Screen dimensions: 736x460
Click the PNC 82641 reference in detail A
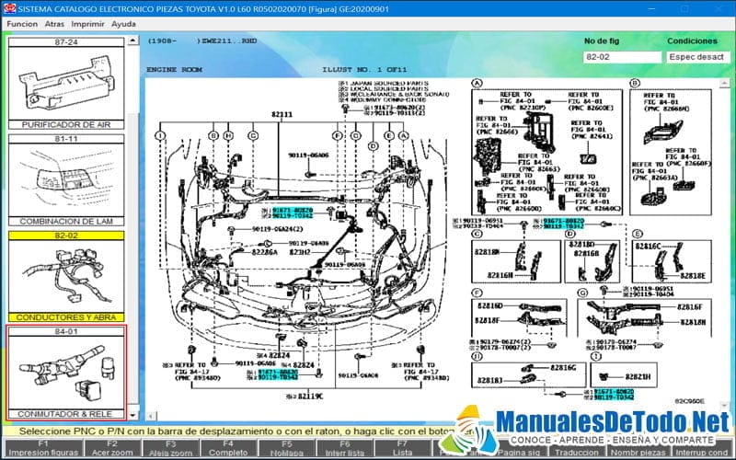point(592,130)
